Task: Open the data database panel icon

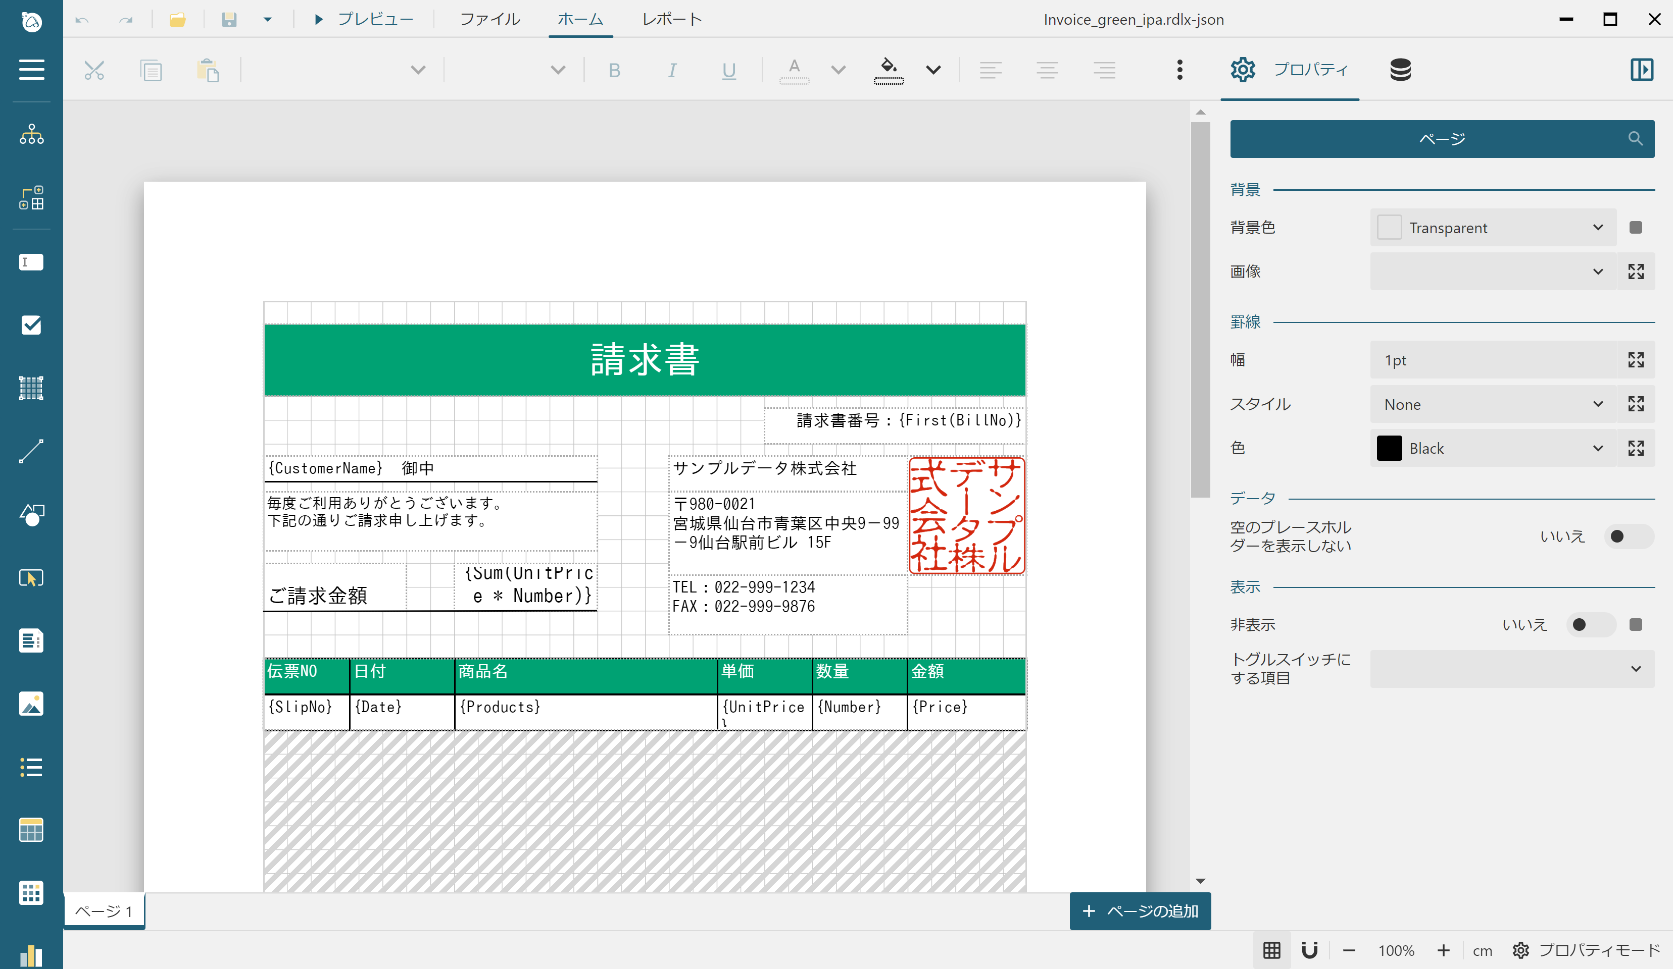Action: pos(1400,70)
